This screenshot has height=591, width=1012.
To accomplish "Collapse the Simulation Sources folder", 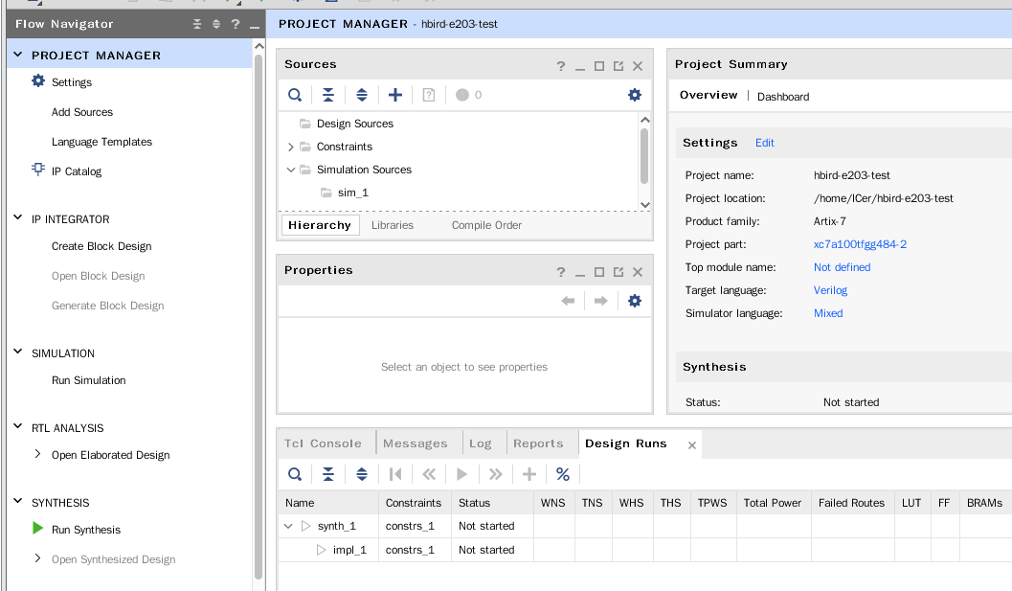I will (x=291, y=170).
